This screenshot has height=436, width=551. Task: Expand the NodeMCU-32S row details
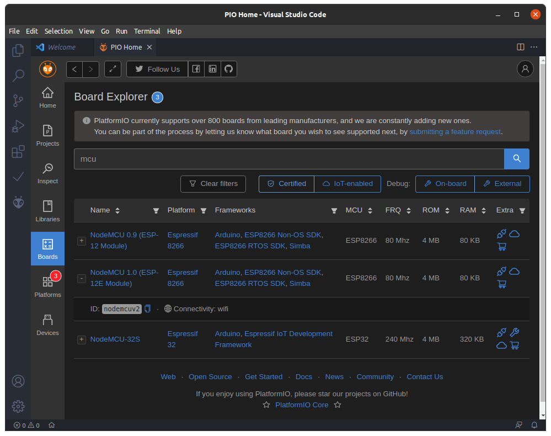point(82,339)
